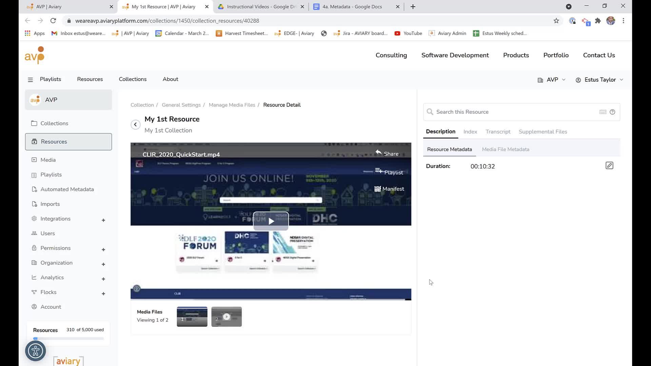Open Manage Media Files breadcrumb link
The height and width of the screenshot is (366, 651).
tap(232, 105)
